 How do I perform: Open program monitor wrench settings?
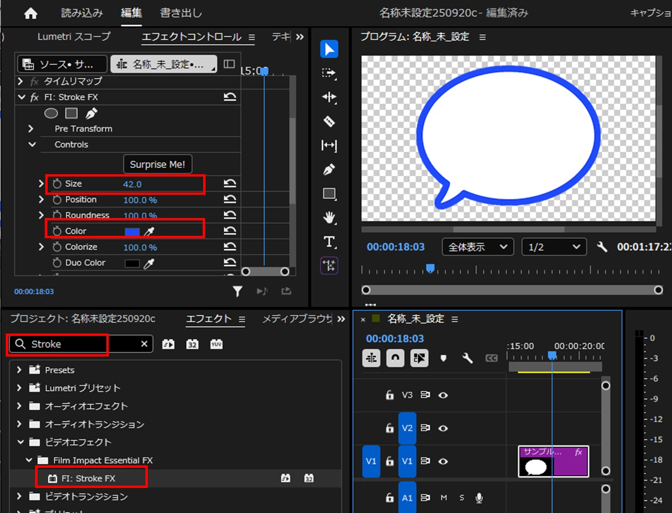pos(602,247)
